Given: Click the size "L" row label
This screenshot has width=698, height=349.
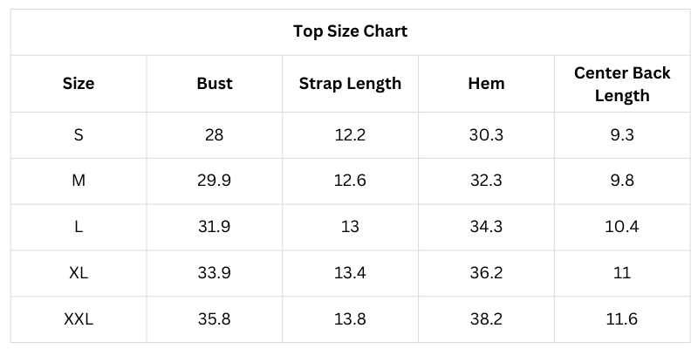Looking at the screenshot, I should coord(79,227).
